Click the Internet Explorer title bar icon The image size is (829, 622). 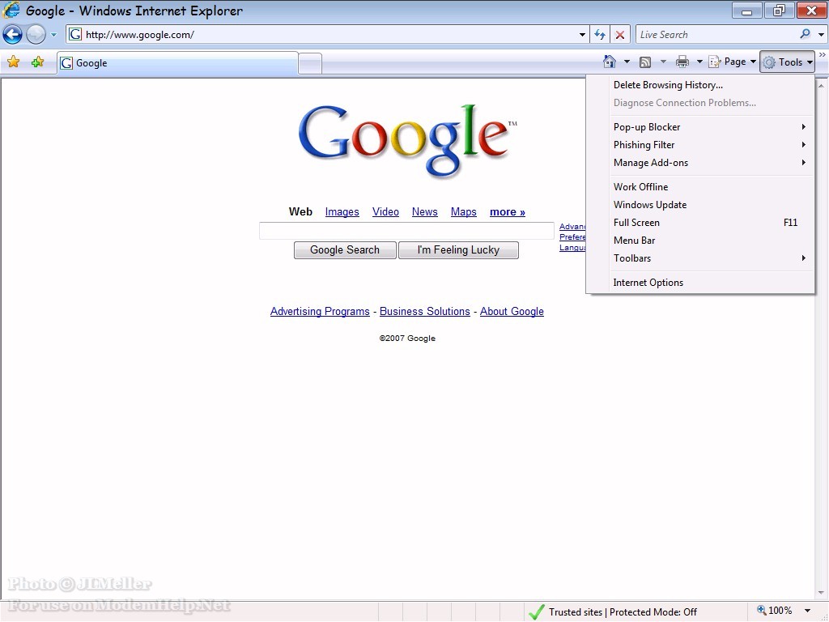[x=11, y=10]
